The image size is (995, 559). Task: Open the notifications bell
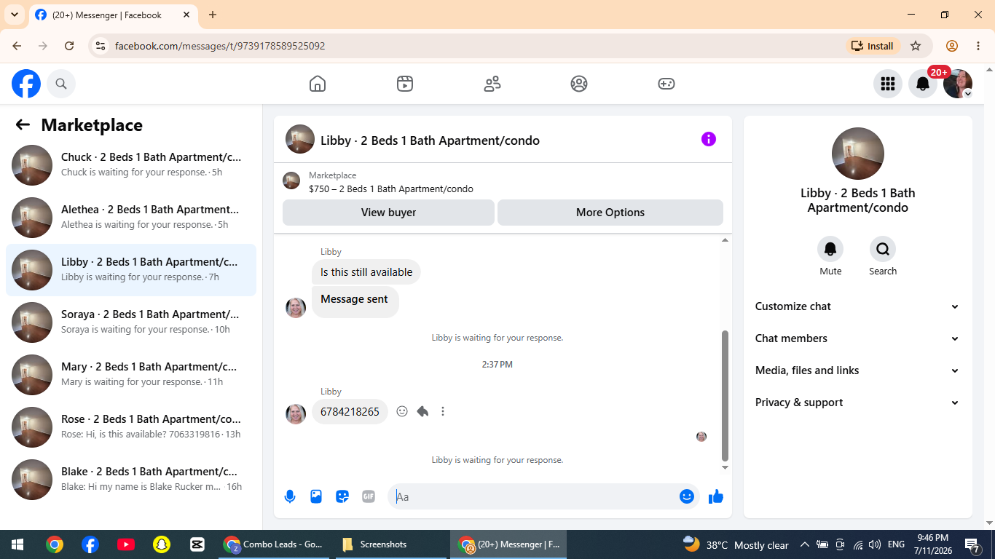[923, 84]
